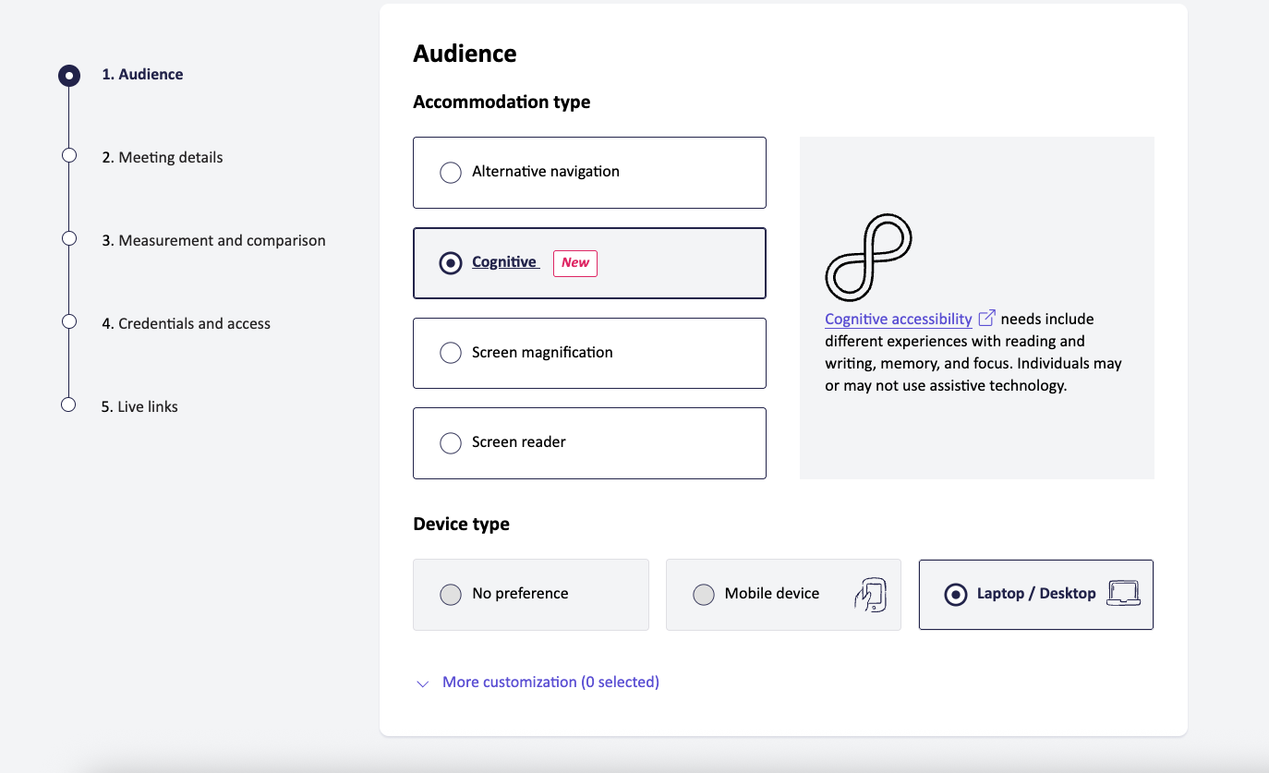This screenshot has width=1269, height=773.
Task: Select the Cognitive radio button
Action: point(450,262)
